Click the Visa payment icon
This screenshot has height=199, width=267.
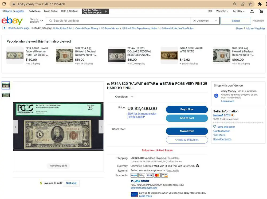tap(149, 175)
